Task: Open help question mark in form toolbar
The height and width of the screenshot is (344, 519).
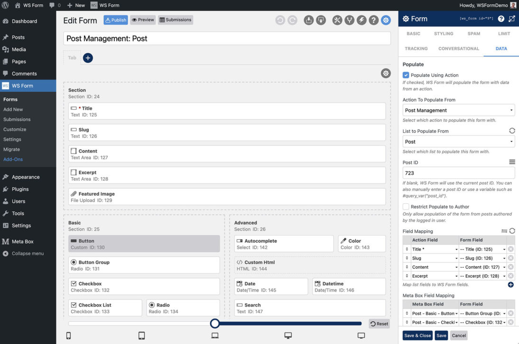Action: 374,20
